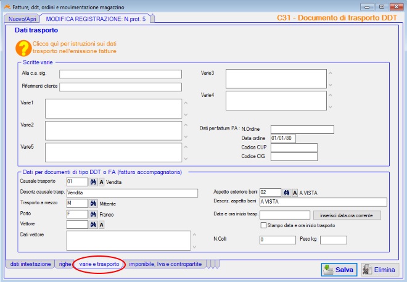Focus the Vettore code field

pos(77,225)
